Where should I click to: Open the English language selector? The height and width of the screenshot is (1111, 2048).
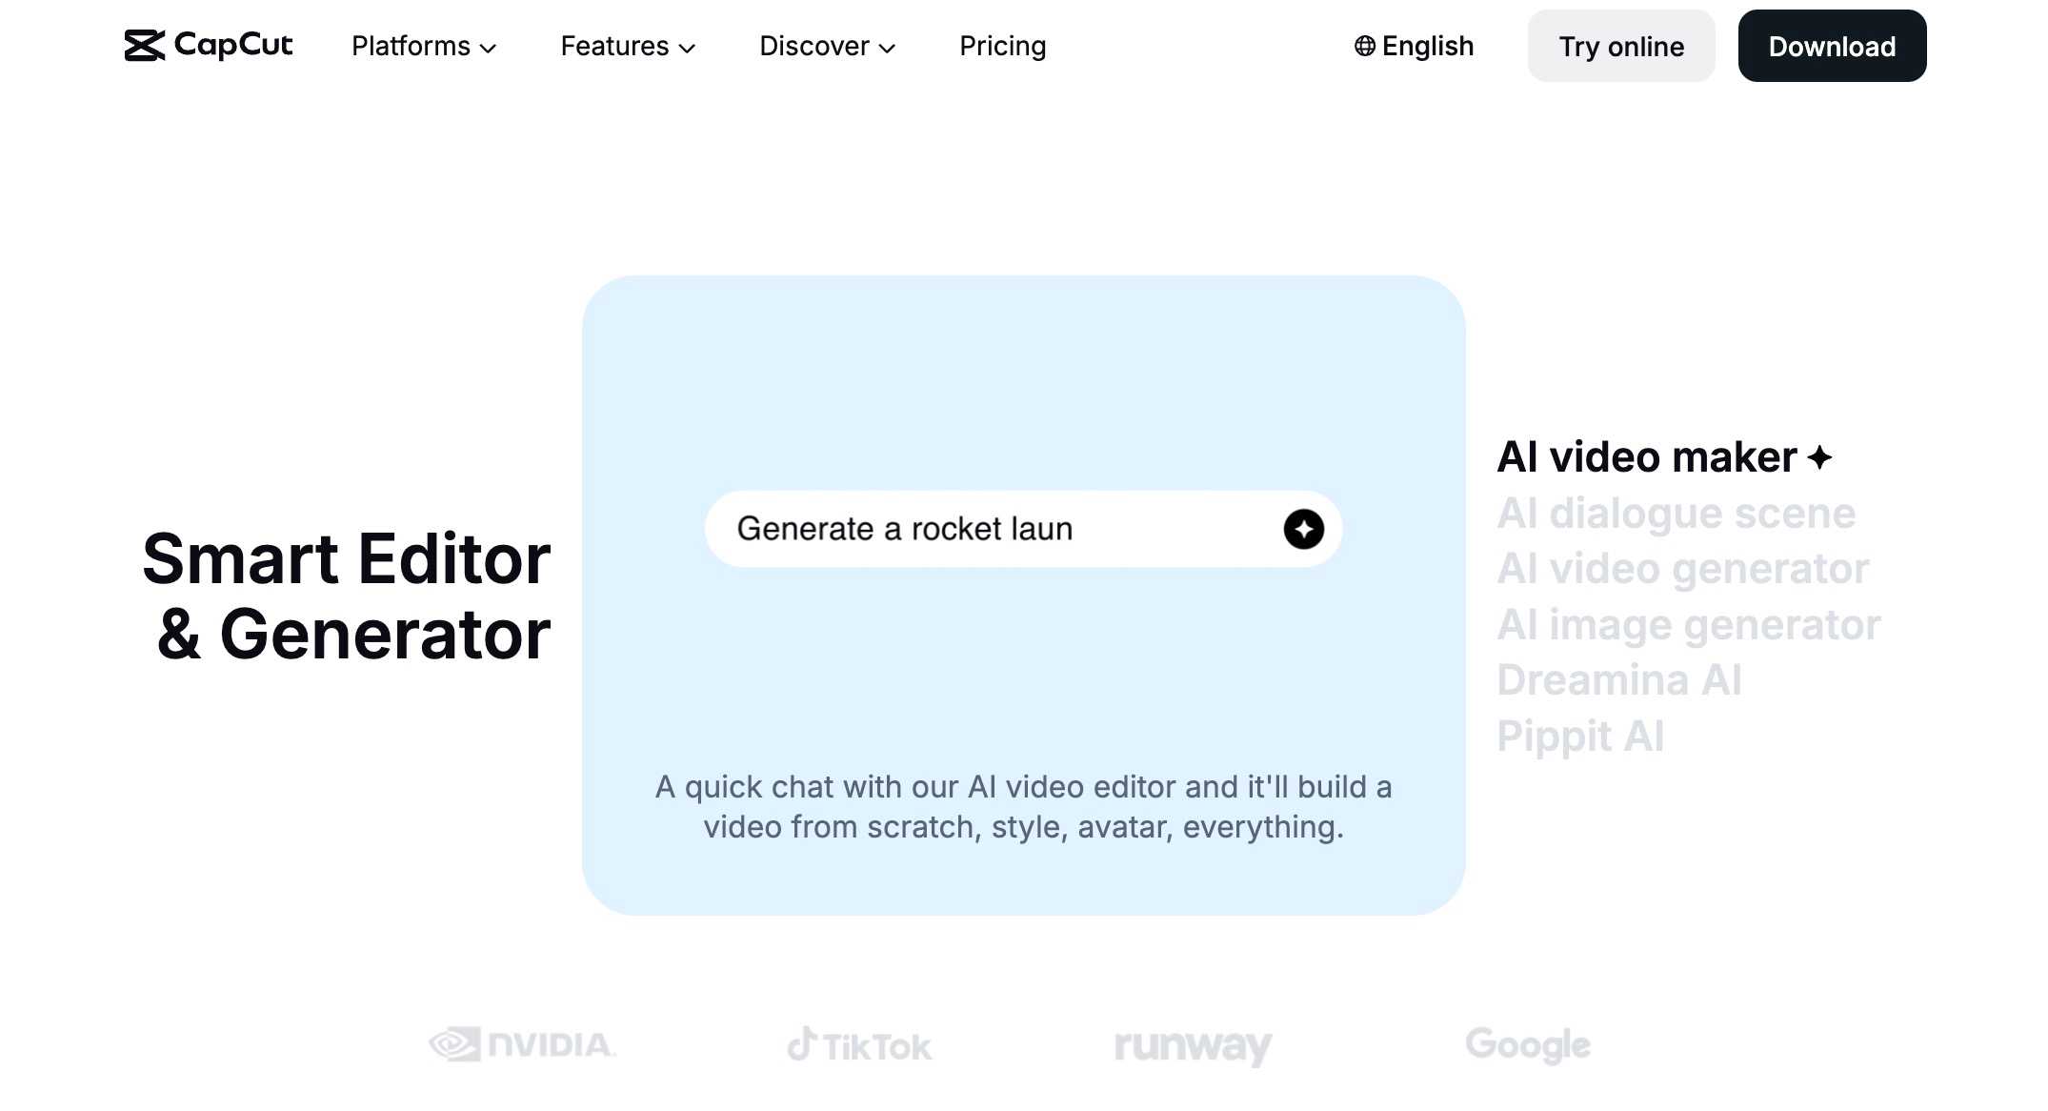point(1414,45)
